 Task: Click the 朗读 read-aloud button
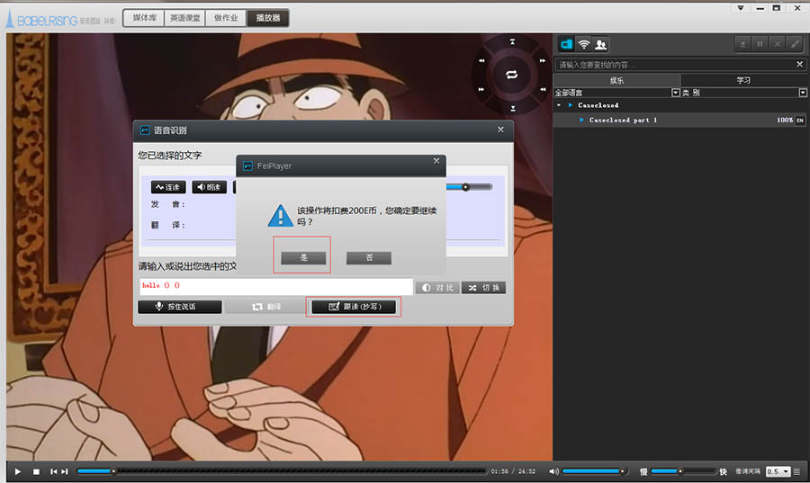pyautogui.click(x=209, y=187)
